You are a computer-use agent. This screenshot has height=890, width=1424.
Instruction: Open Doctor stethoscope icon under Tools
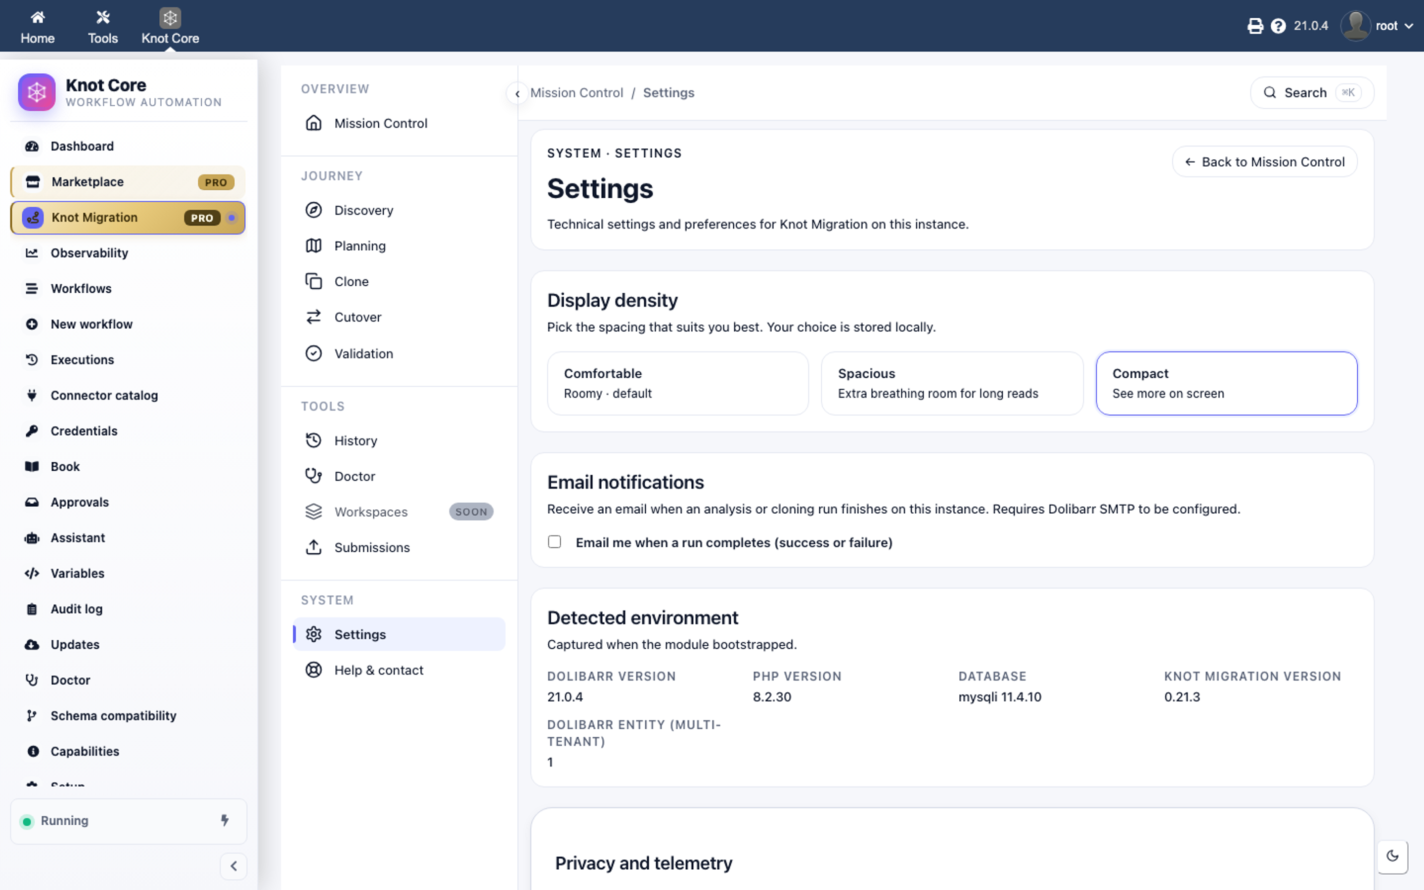point(313,476)
